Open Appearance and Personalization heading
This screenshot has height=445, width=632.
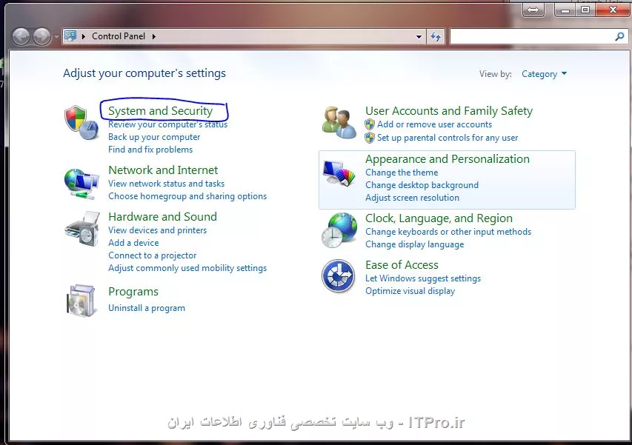448,159
